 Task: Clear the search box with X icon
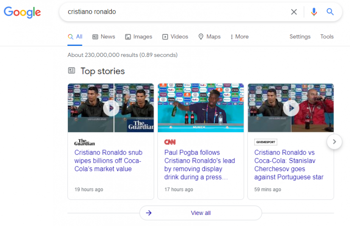click(294, 12)
